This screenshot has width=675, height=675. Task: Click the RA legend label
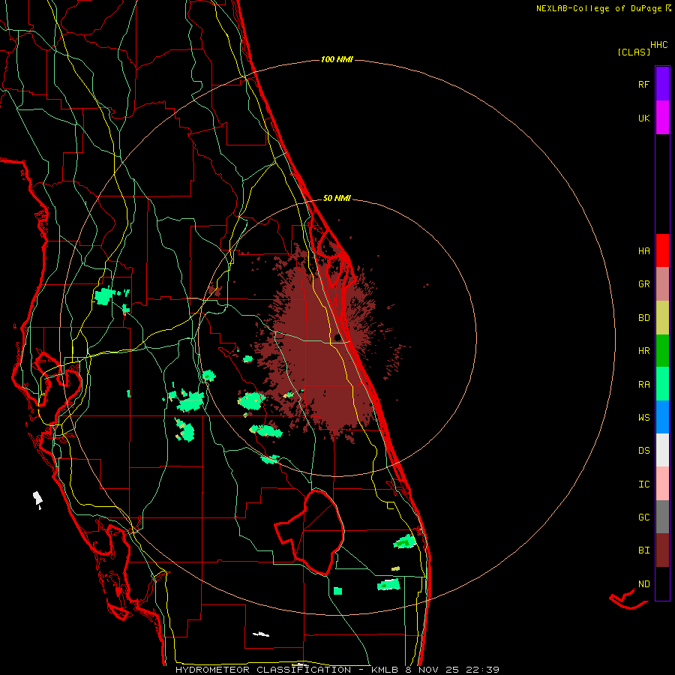(643, 385)
